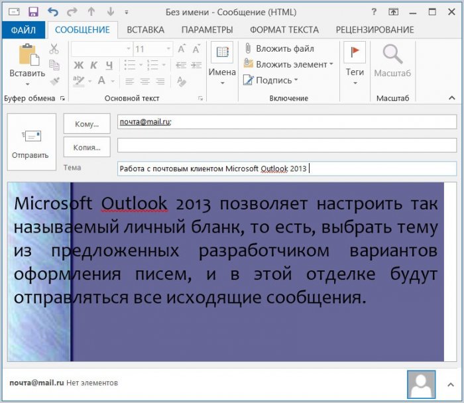Click the Redo arrow icon

coord(72,12)
